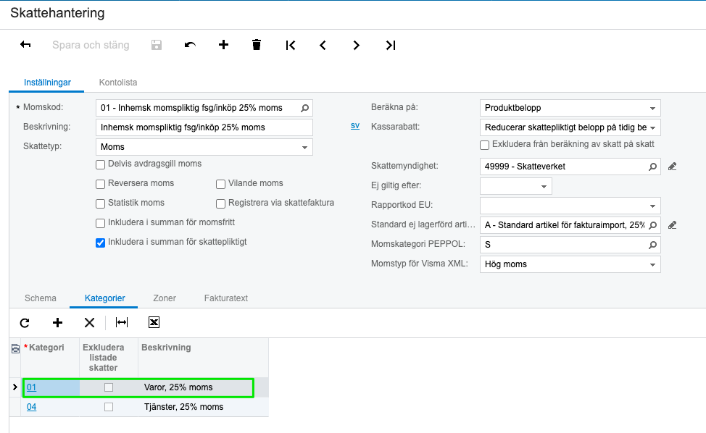Uncheck Inkludera i summan för skattepliktigt

tap(101, 243)
